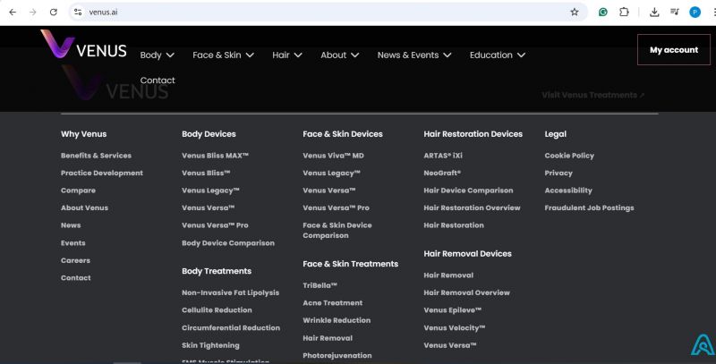Expand the Hair menu chevron

click(298, 55)
